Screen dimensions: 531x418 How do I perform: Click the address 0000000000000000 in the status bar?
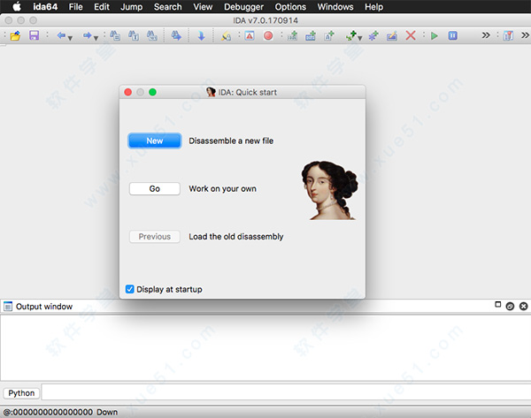pos(52,412)
